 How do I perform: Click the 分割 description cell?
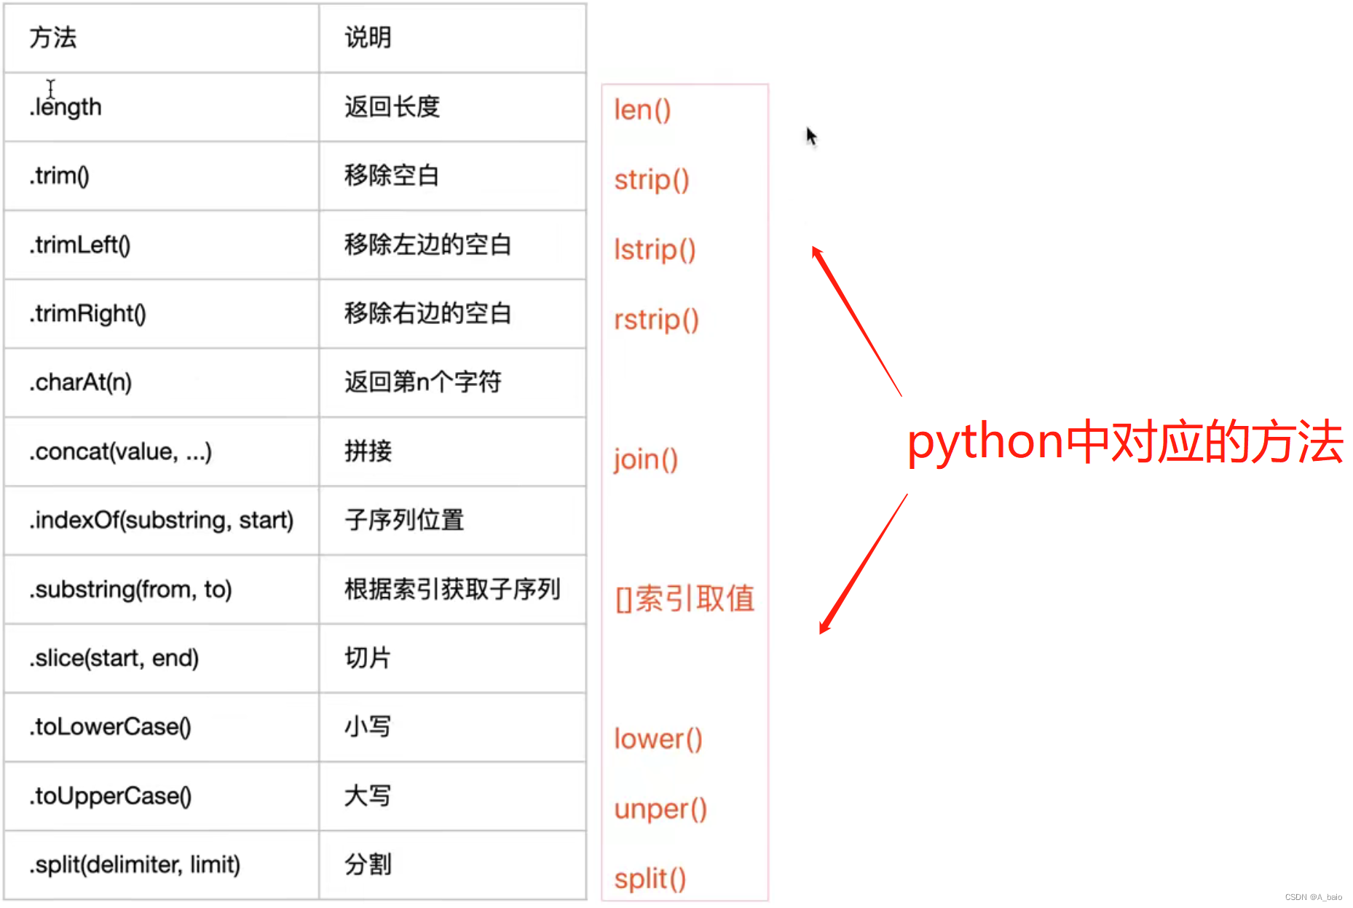tap(452, 866)
